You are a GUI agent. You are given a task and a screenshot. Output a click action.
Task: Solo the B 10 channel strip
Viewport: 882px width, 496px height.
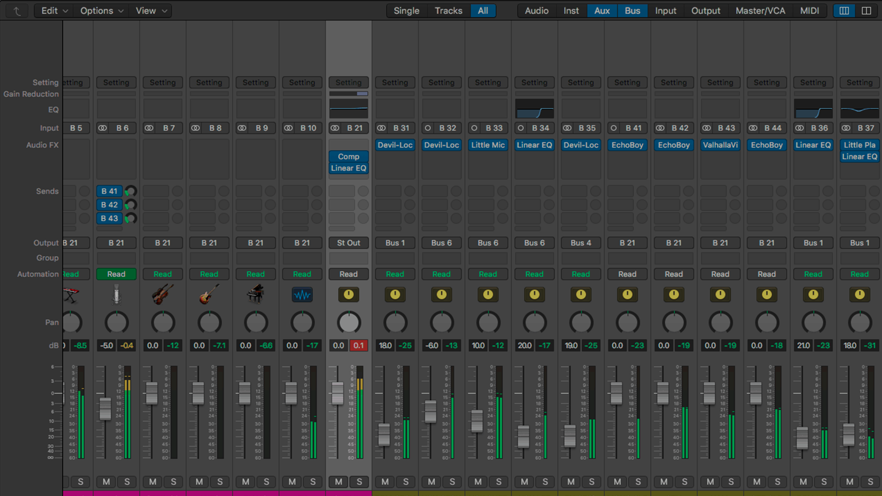click(313, 482)
